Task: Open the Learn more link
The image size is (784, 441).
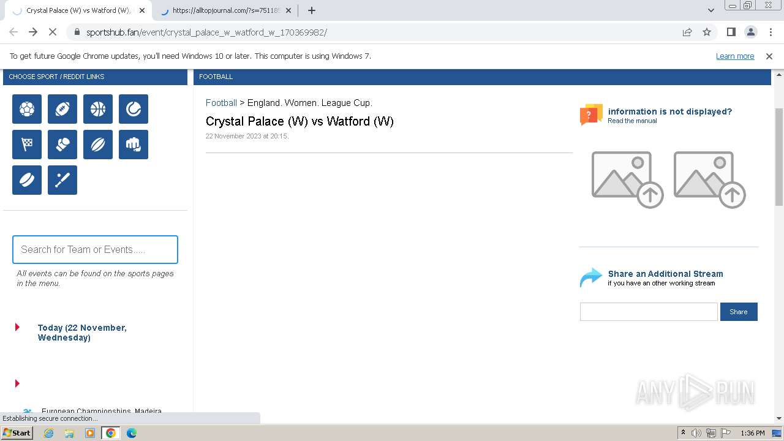Action: click(735, 56)
